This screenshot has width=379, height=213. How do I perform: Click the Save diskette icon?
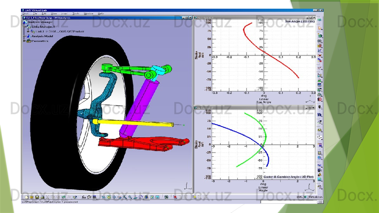pos(36,197)
